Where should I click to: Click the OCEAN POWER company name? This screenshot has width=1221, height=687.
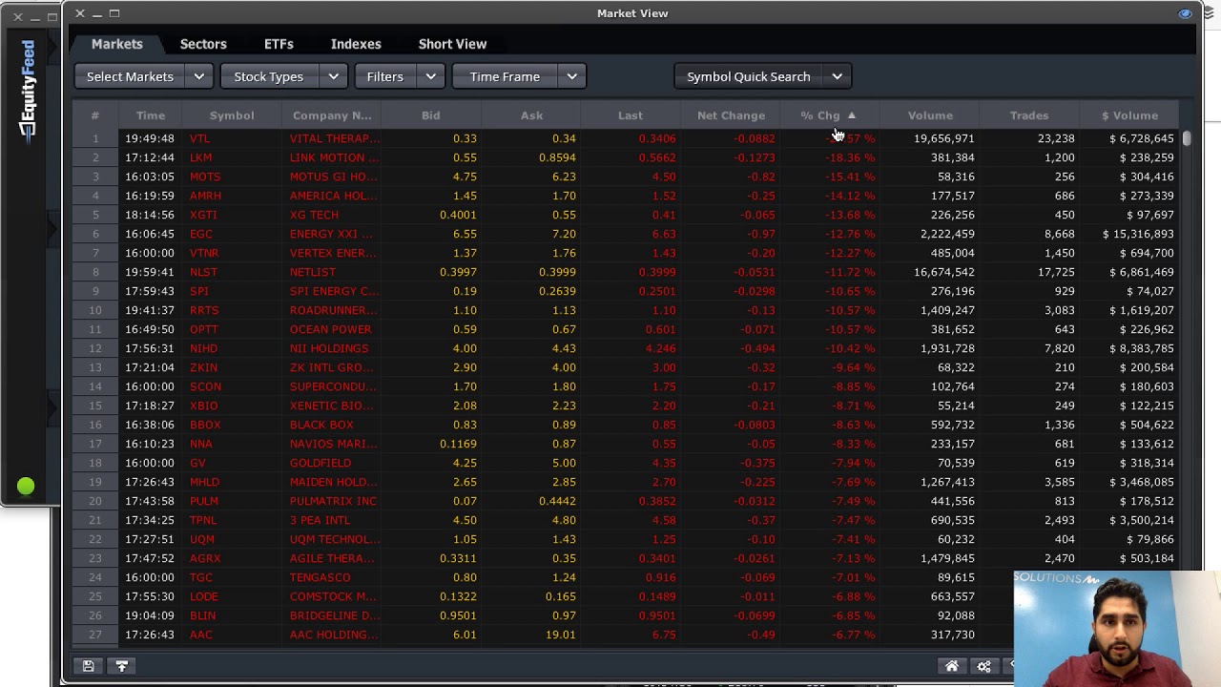(x=330, y=329)
